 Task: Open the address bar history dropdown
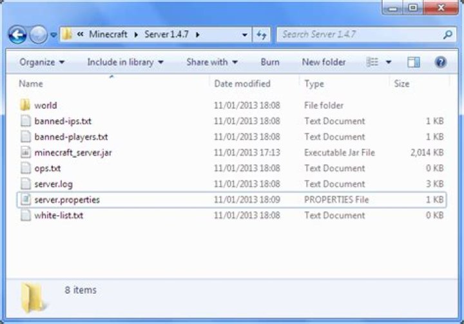245,35
